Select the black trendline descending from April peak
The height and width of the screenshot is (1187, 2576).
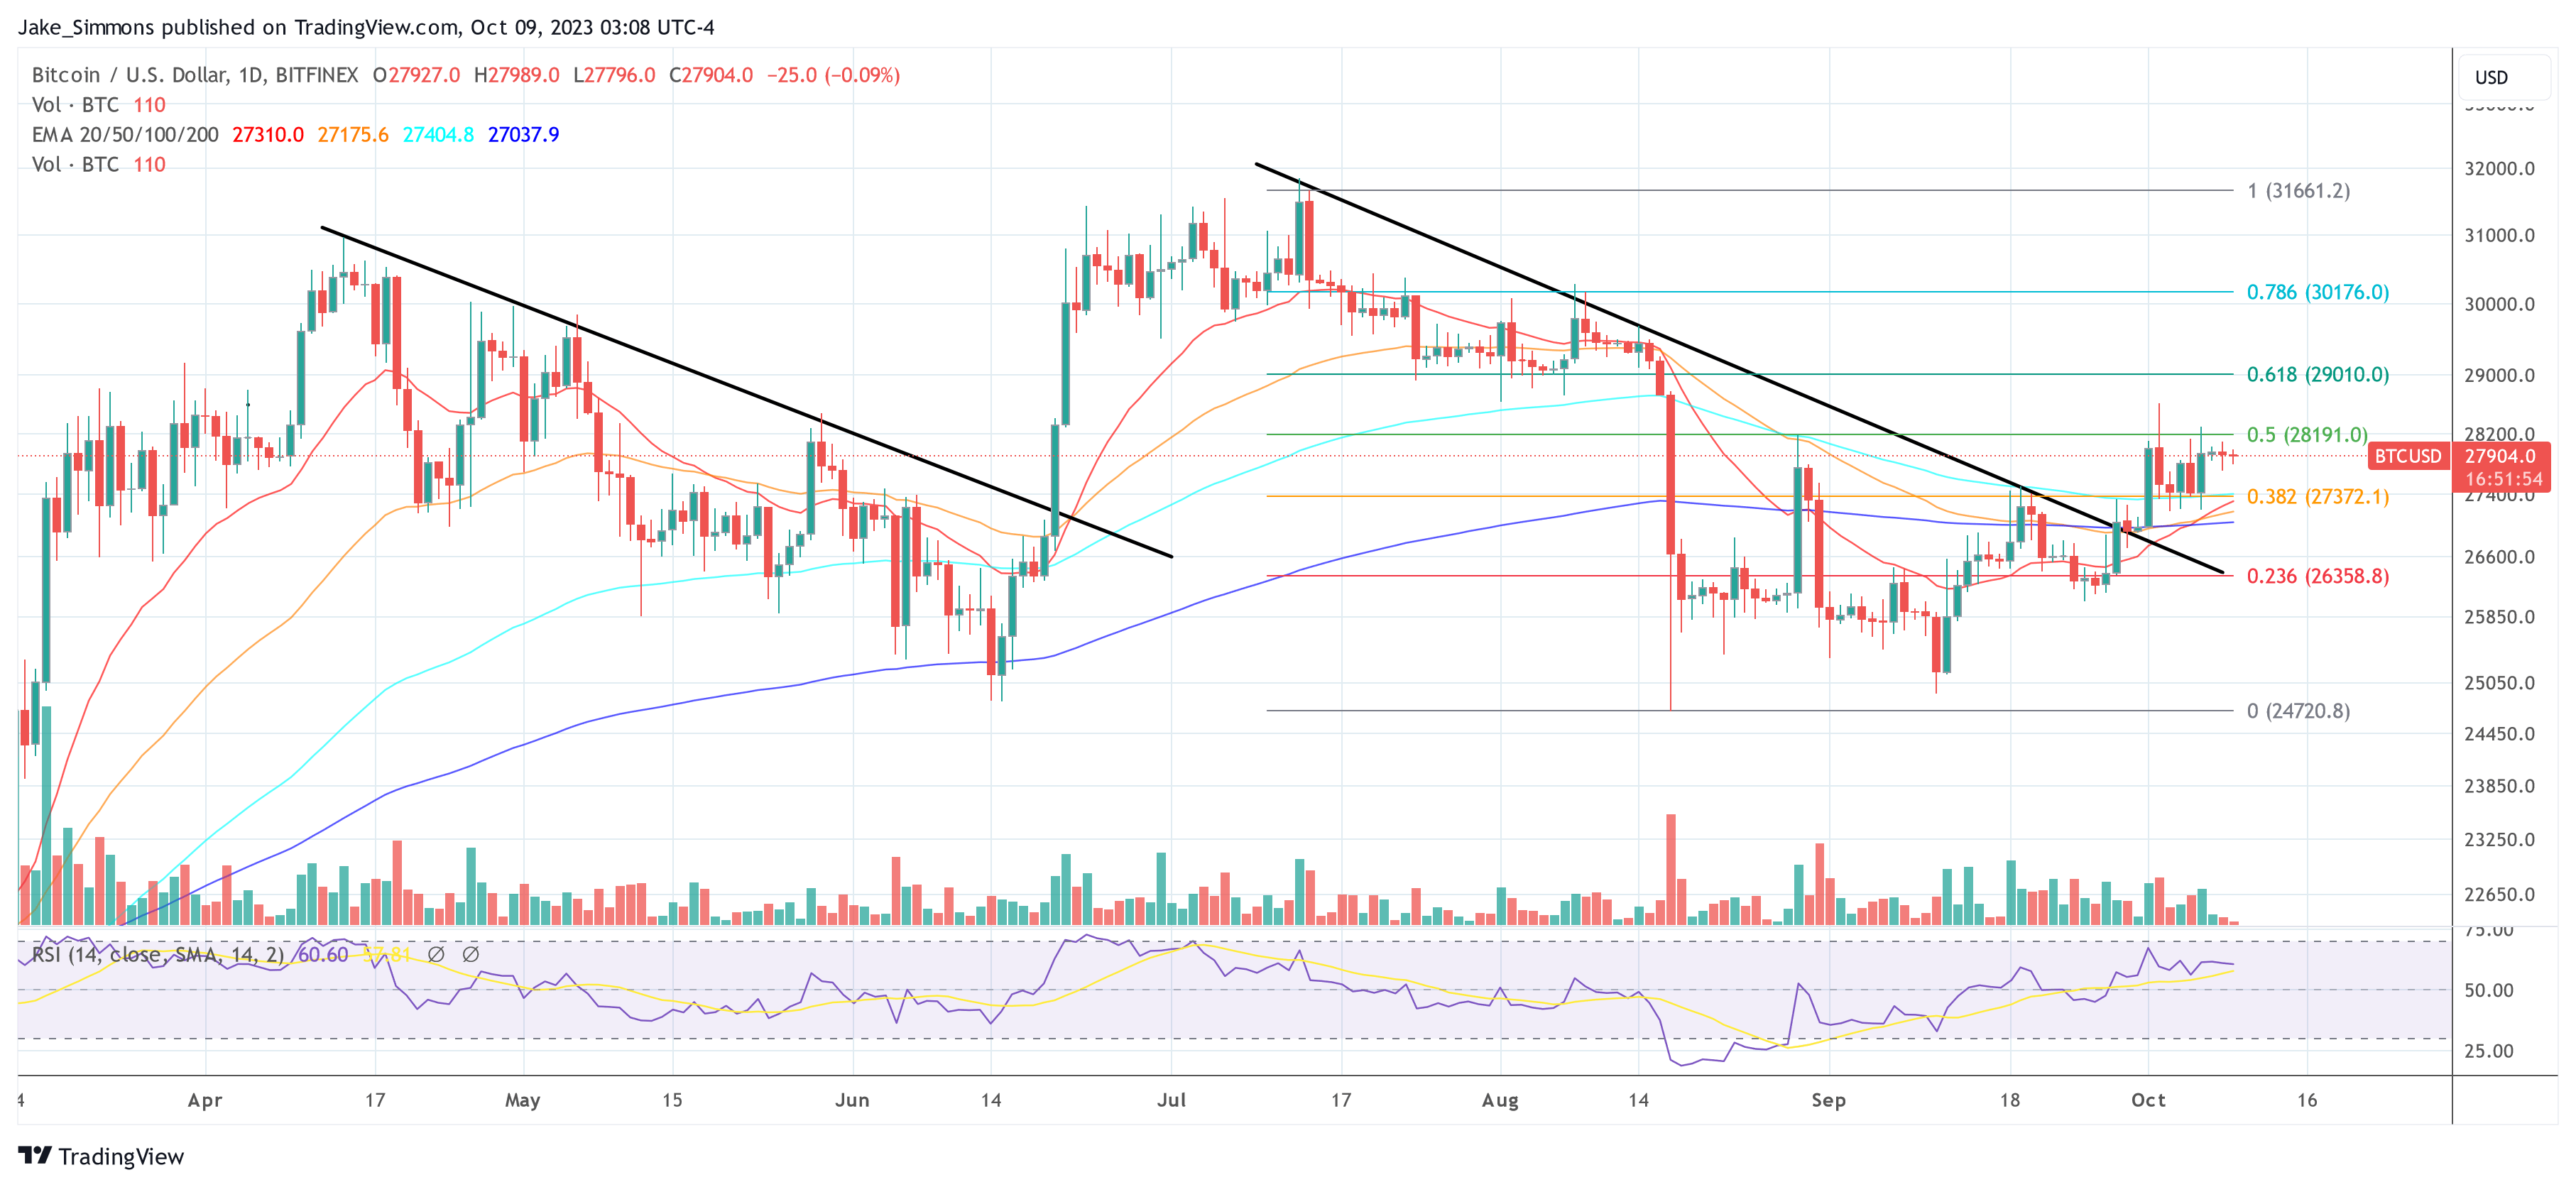(x=746, y=392)
